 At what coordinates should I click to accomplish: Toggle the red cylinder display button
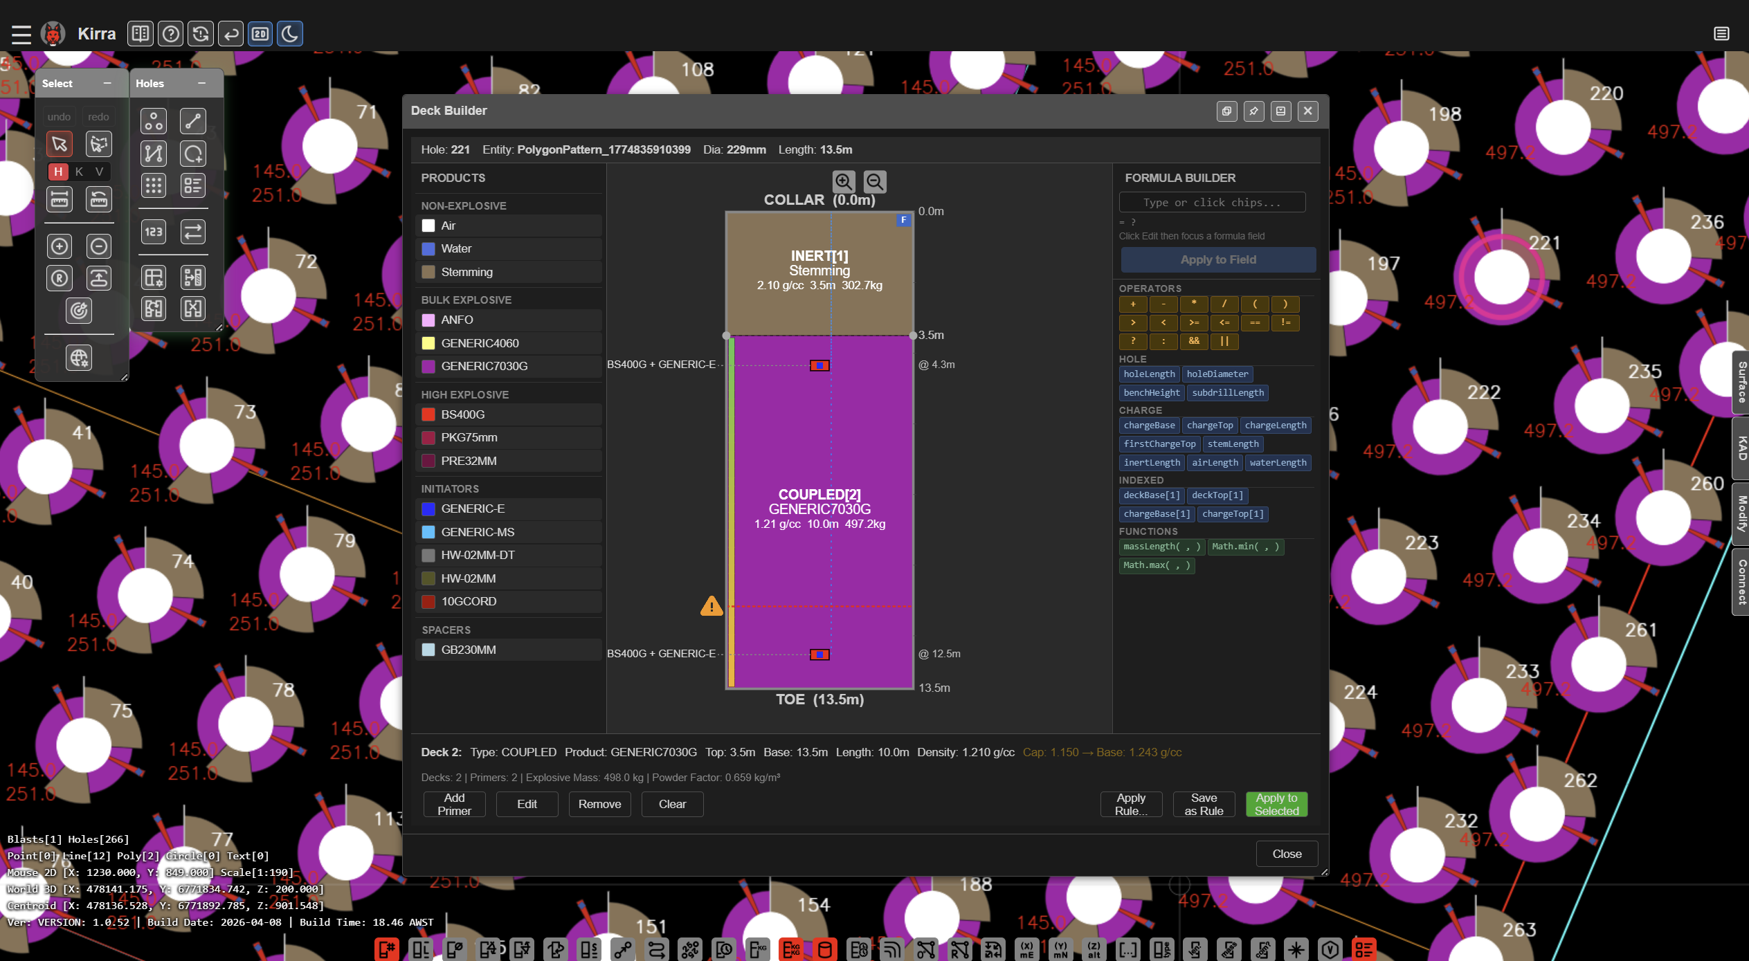click(x=825, y=949)
